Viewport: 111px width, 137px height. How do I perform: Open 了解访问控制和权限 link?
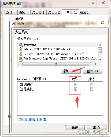pos(32,119)
